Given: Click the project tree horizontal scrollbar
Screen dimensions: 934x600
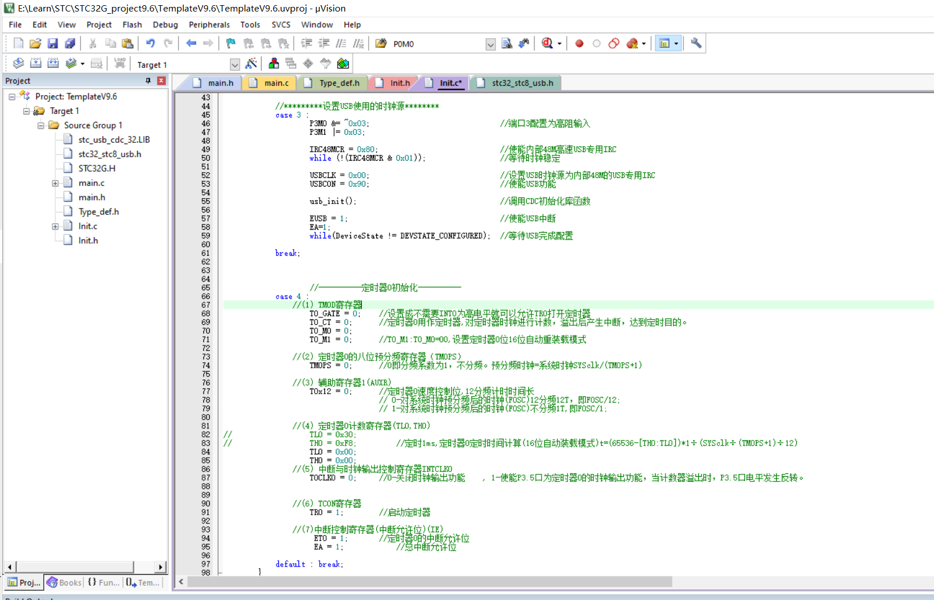Looking at the screenshot, I should 75,567.
